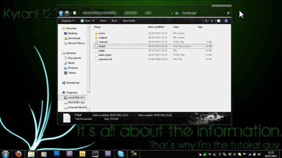Open recent locations dropdown beside forward arrow
This screenshot has width=282, height=158.
(x=71, y=13)
